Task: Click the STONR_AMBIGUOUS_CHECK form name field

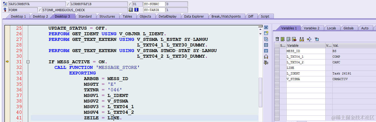Action: [x=84, y=10]
